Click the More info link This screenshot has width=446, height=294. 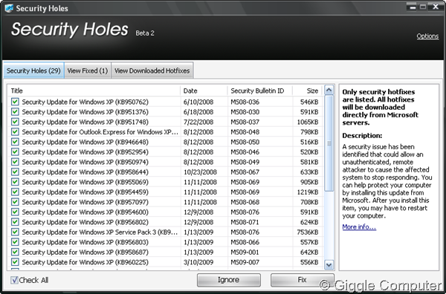point(359,226)
